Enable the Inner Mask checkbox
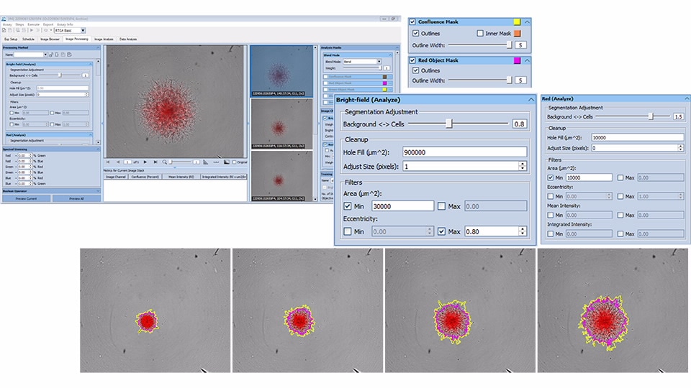 tap(480, 34)
